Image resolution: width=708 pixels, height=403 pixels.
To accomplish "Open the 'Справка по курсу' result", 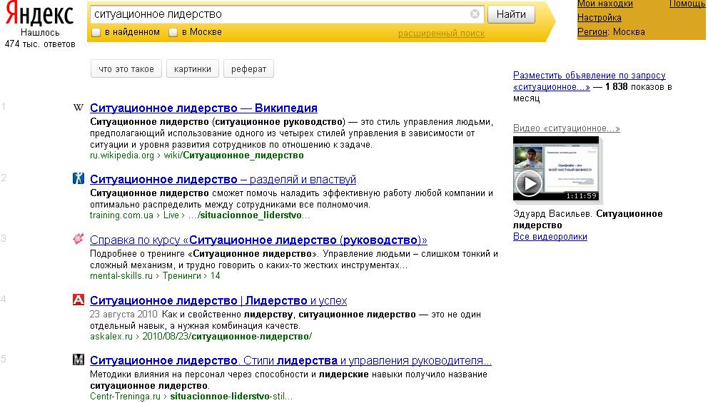I will point(258,240).
